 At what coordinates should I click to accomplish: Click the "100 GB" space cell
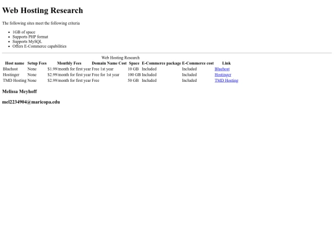134,75
